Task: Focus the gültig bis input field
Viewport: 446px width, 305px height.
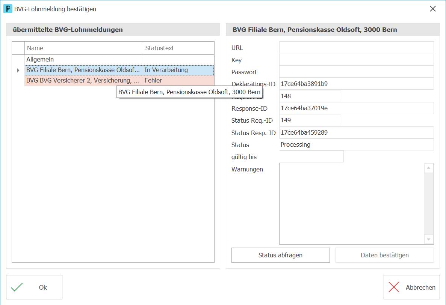Action: point(311,156)
